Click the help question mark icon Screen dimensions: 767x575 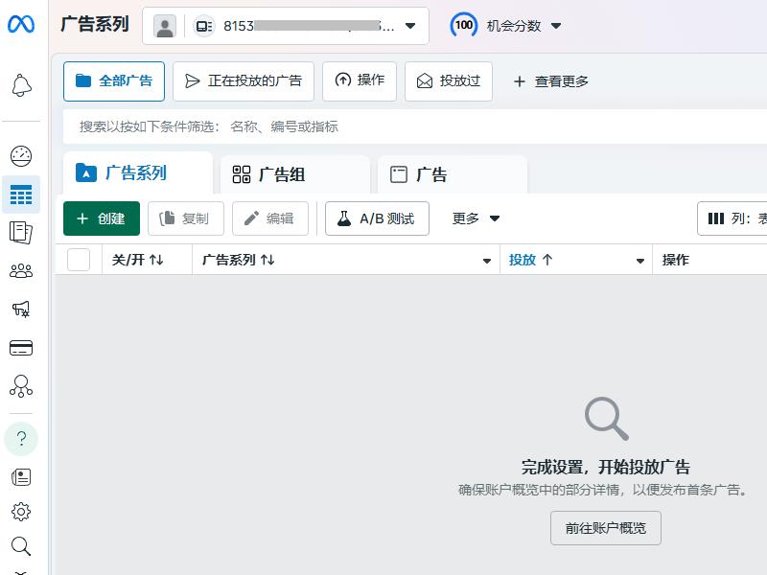click(x=21, y=439)
